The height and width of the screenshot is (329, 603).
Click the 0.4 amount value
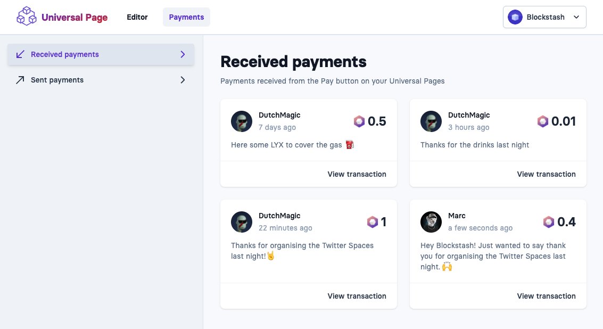[566, 221]
